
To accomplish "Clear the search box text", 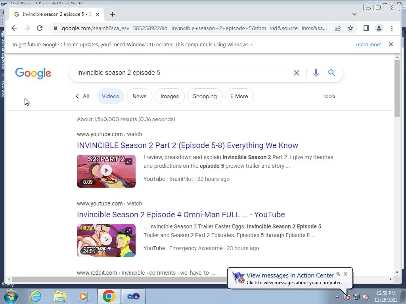I will point(297,73).
